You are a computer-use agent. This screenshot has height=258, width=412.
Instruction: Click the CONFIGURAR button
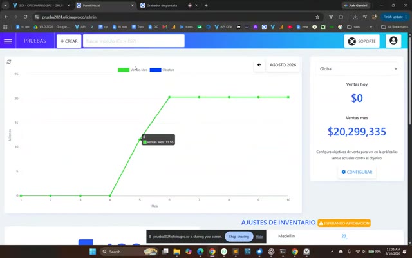click(x=357, y=172)
